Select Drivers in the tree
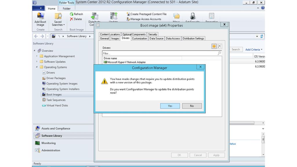Viewport: 297px width, 167px height. [x=48, y=72]
